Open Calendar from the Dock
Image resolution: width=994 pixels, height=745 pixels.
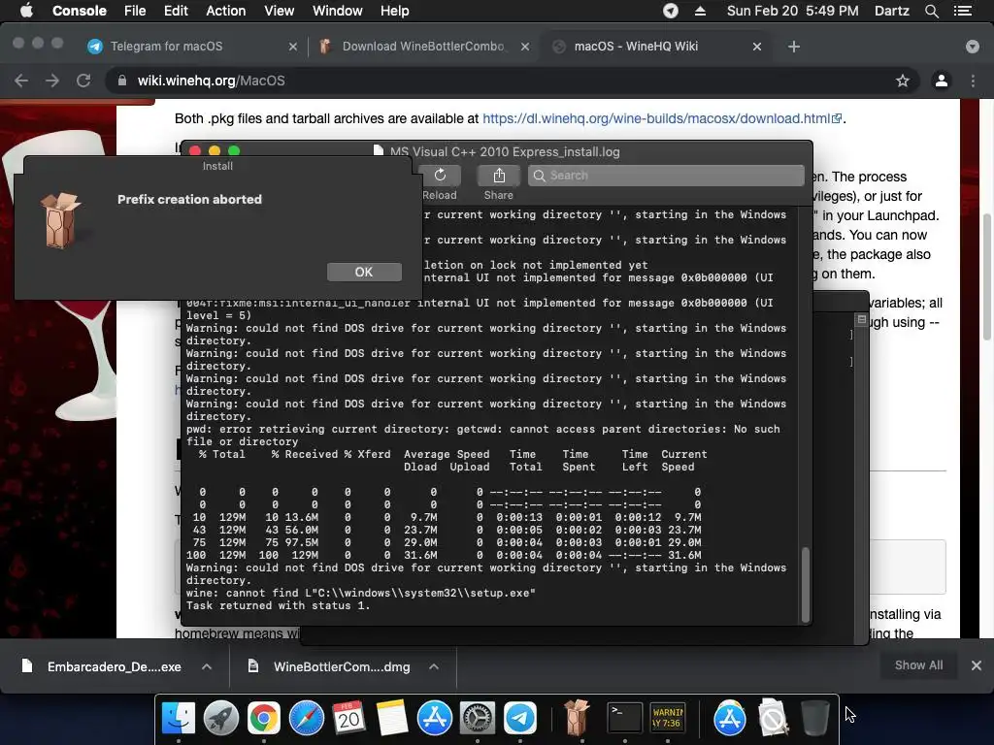point(348,718)
